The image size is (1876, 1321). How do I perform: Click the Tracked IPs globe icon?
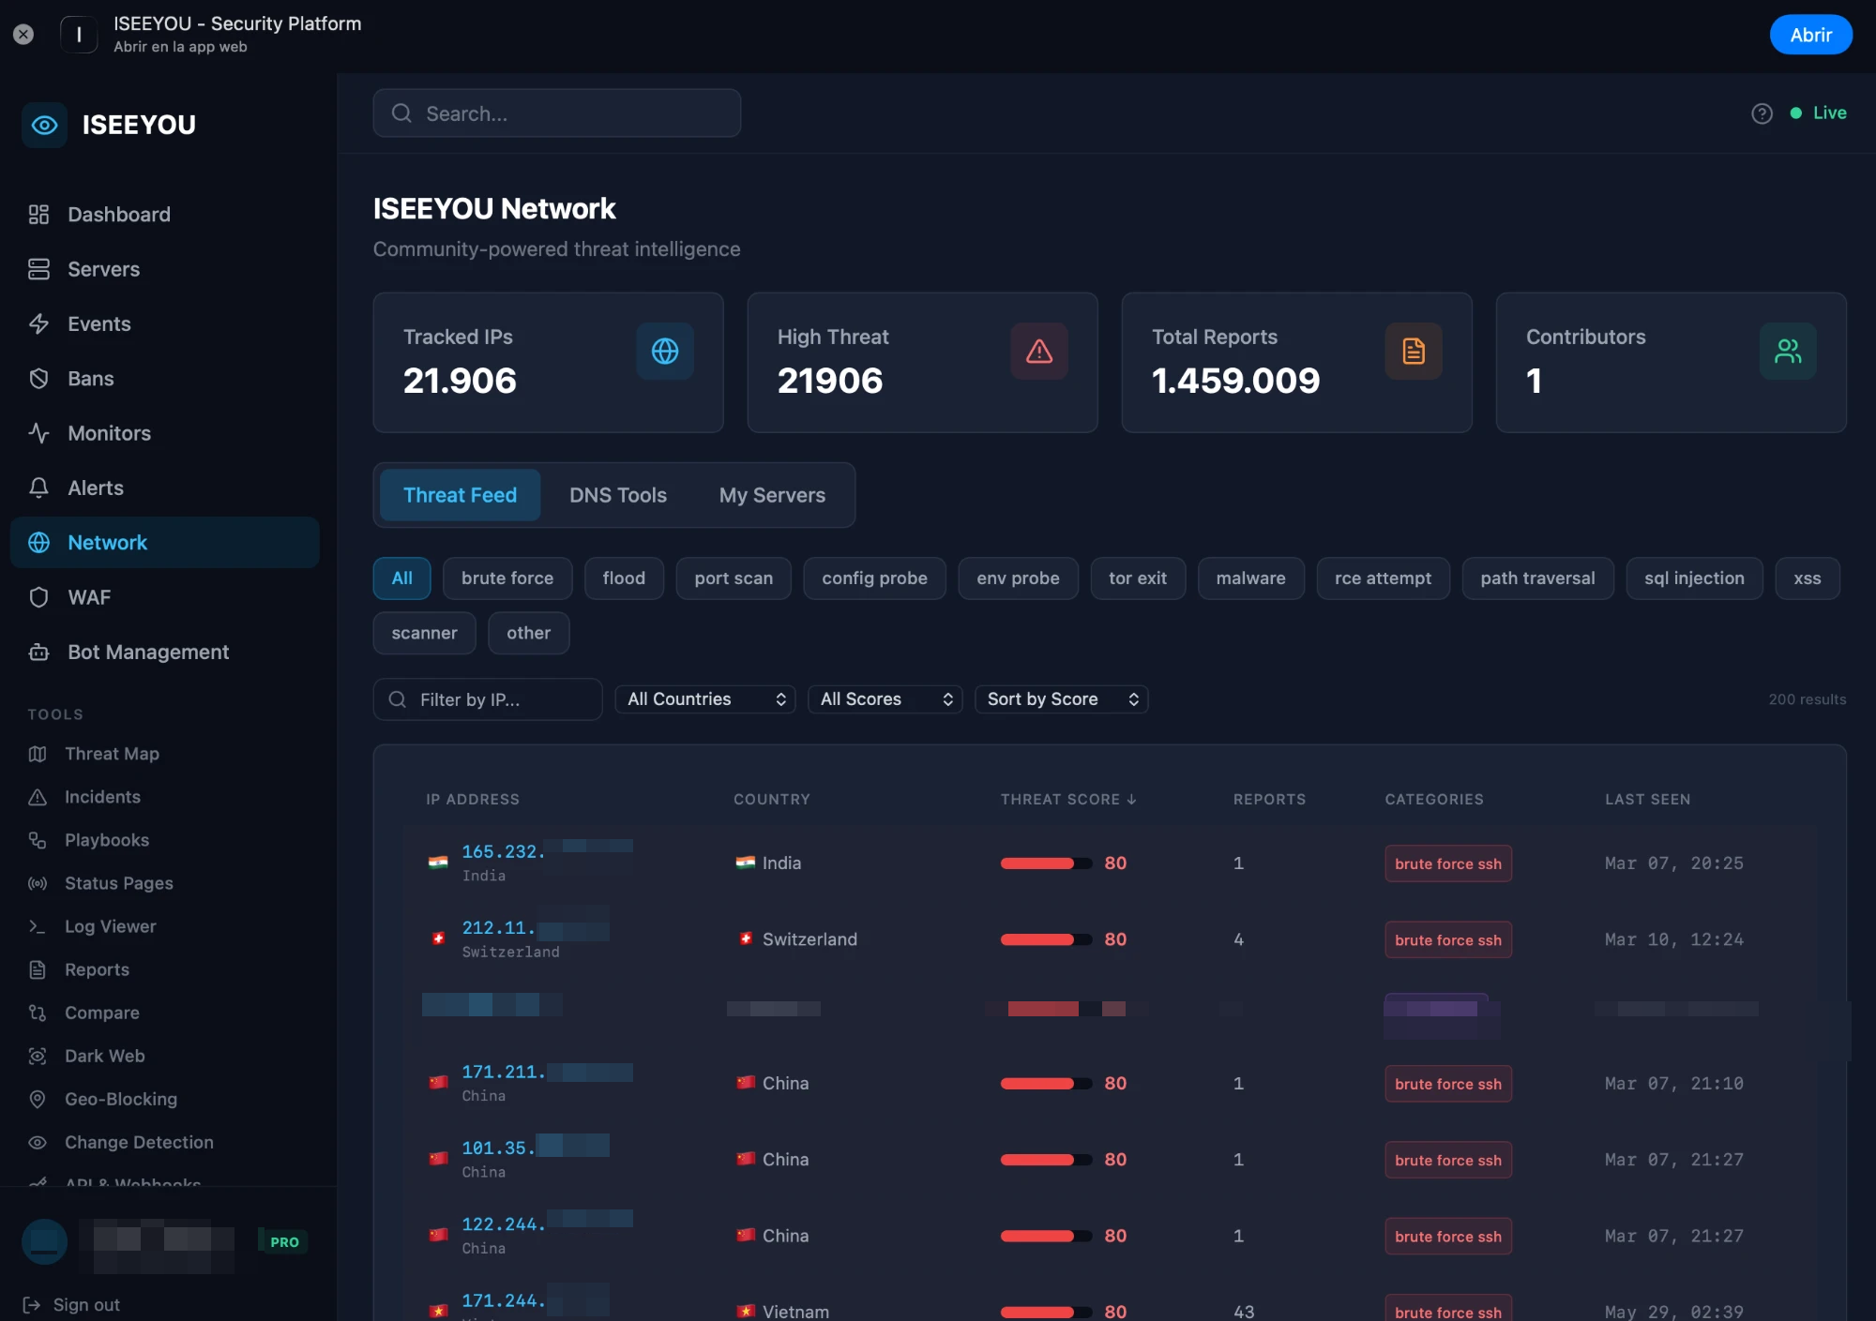click(x=665, y=351)
